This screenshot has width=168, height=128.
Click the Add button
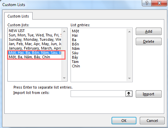(x=149, y=31)
